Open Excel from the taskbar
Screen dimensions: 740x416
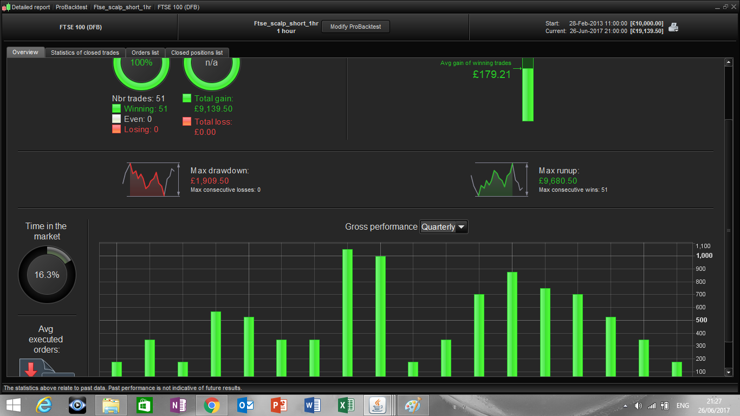coord(346,405)
